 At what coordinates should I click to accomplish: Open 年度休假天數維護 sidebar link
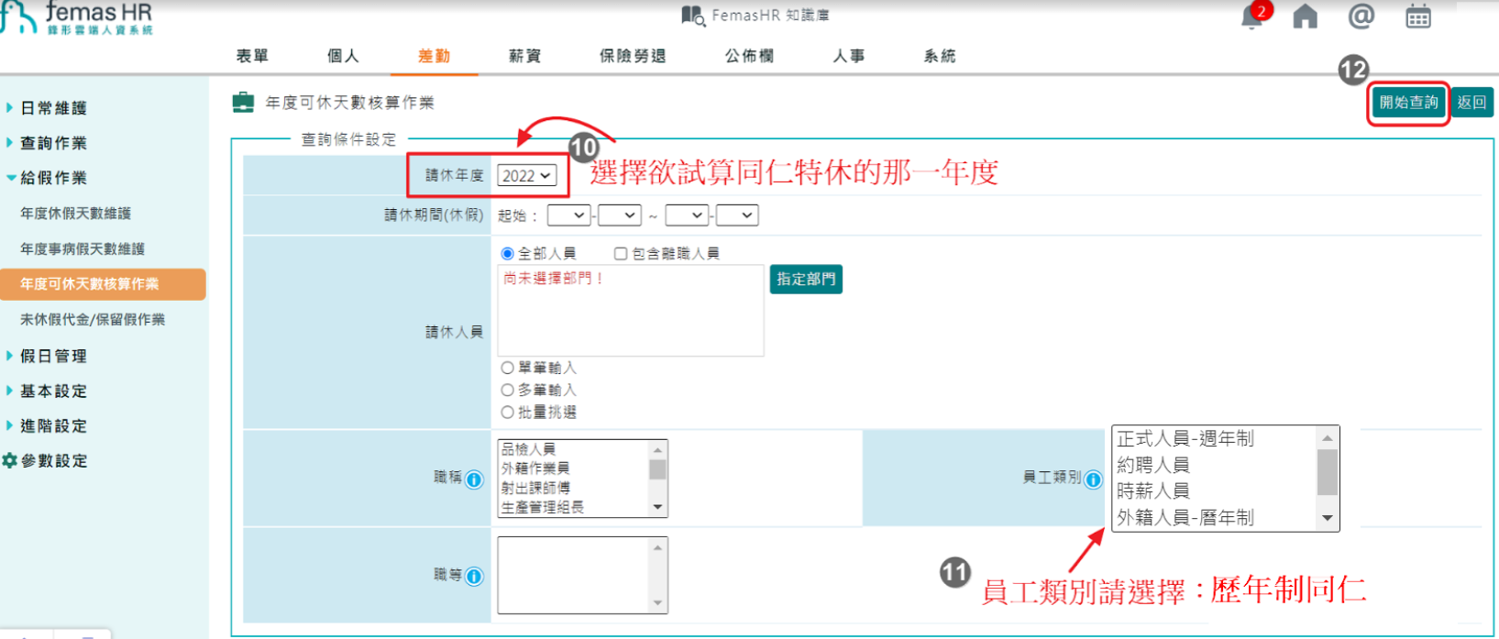click(x=75, y=214)
